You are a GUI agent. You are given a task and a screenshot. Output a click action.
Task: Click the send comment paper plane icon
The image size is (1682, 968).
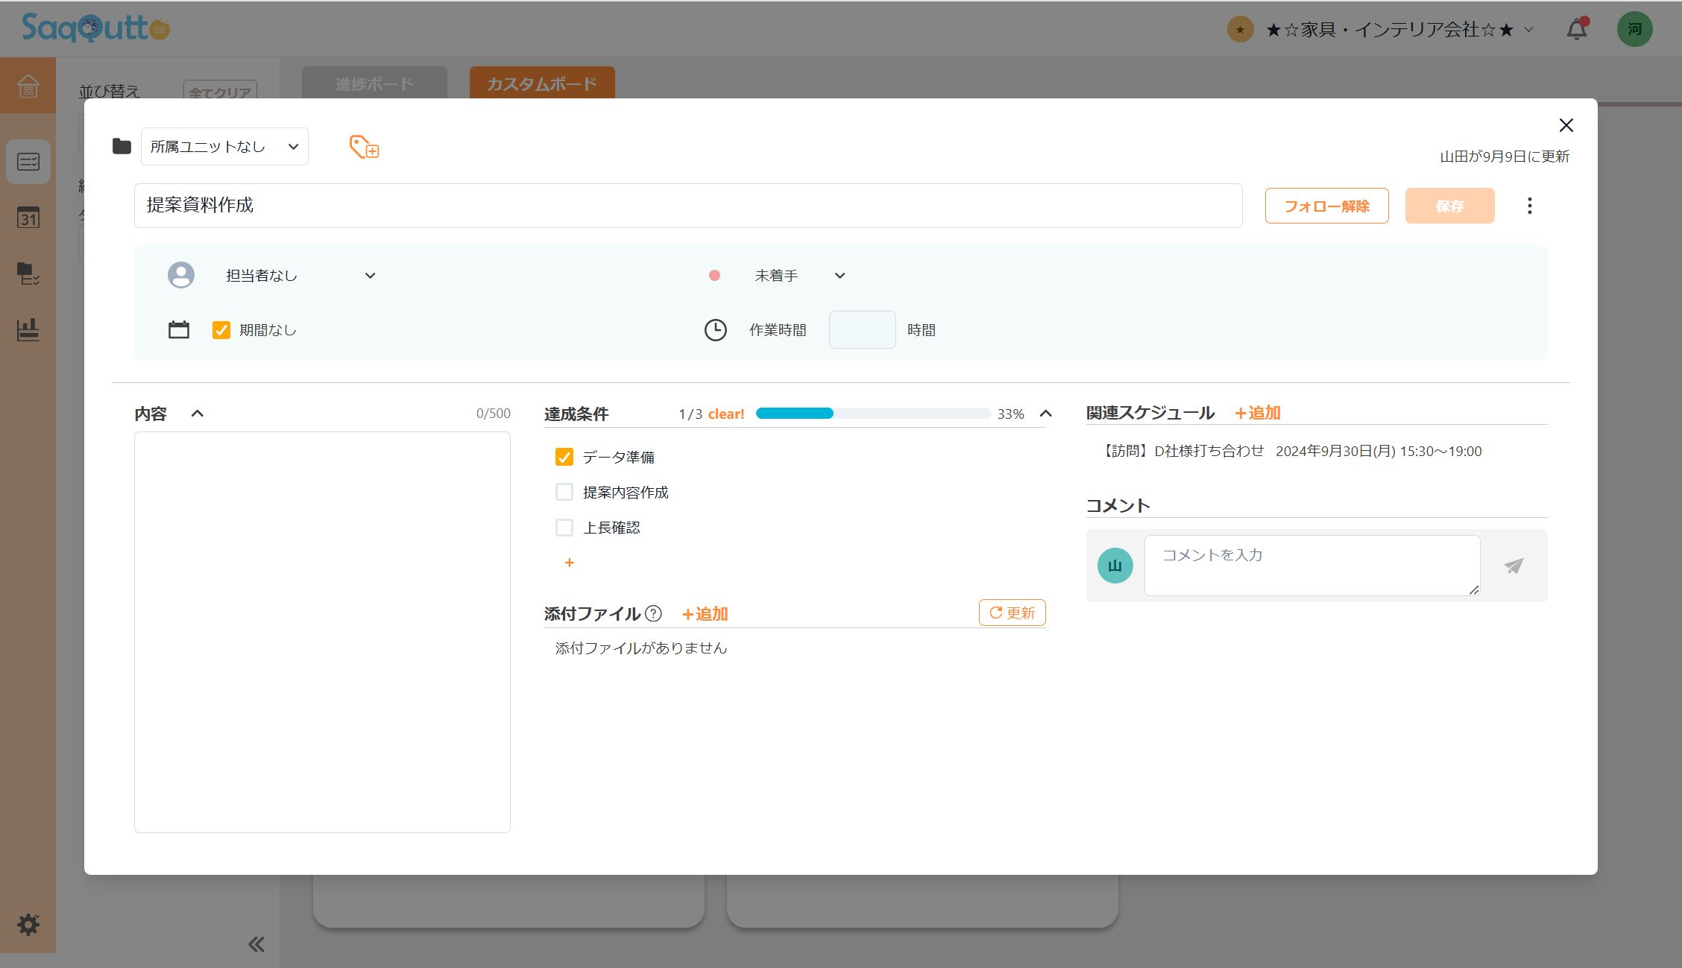(x=1514, y=566)
